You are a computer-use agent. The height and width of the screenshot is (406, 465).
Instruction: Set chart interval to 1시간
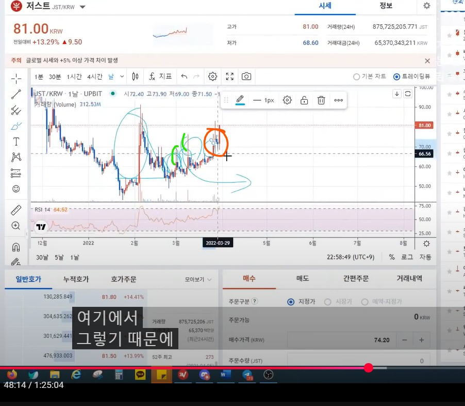pos(74,76)
